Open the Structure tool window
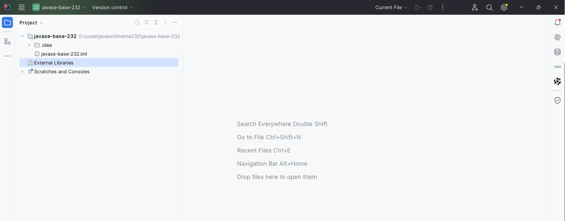The height and width of the screenshot is (221, 565). 7,42
